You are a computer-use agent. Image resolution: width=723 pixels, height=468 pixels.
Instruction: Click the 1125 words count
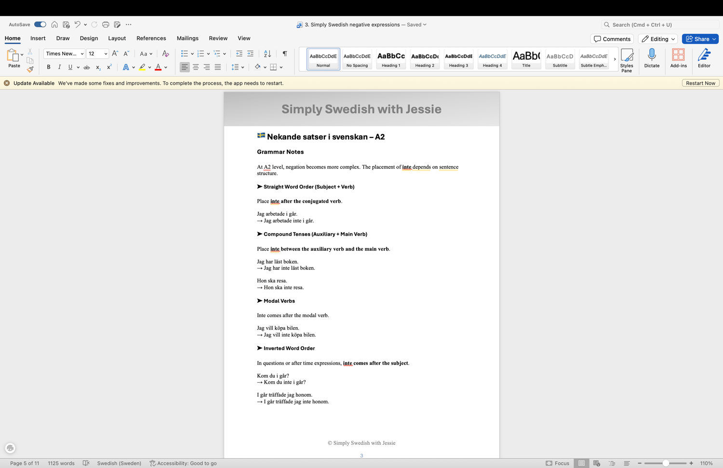click(61, 463)
